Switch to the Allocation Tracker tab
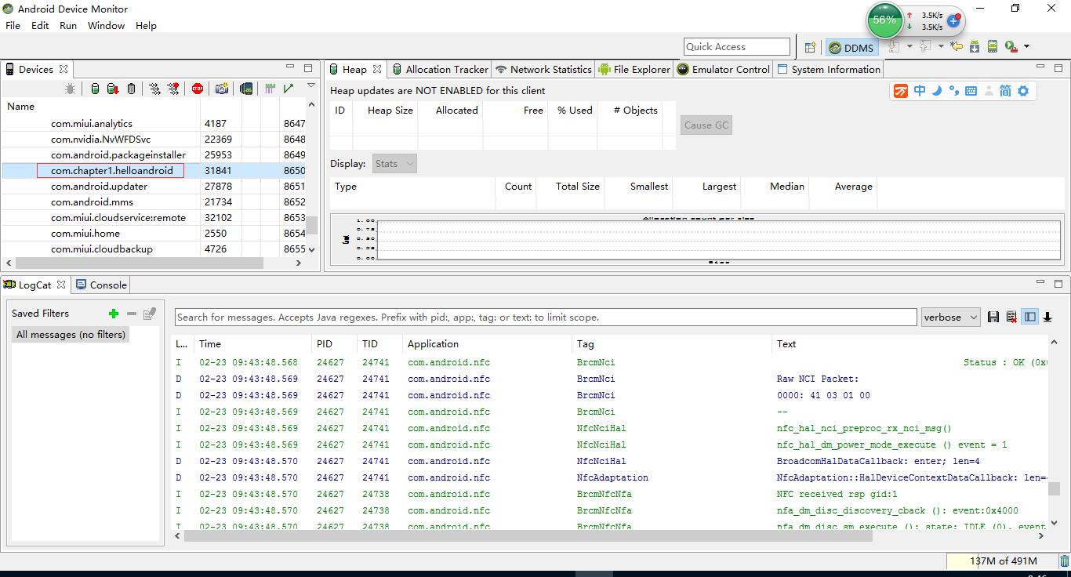This screenshot has width=1071, height=577. pos(441,69)
